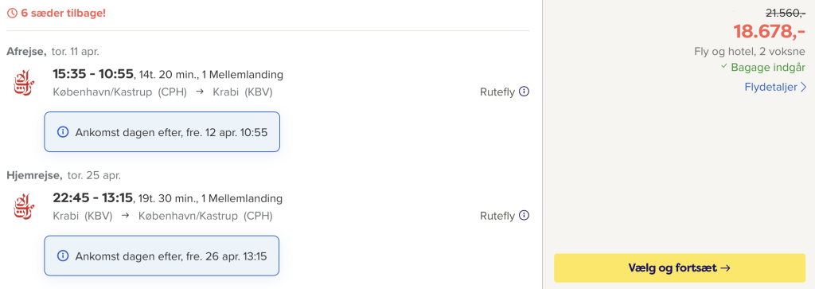Click the return flight Emirates airline logo
Image resolution: width=815 pixels, height=289 pixels.
[x=23, y=206]
